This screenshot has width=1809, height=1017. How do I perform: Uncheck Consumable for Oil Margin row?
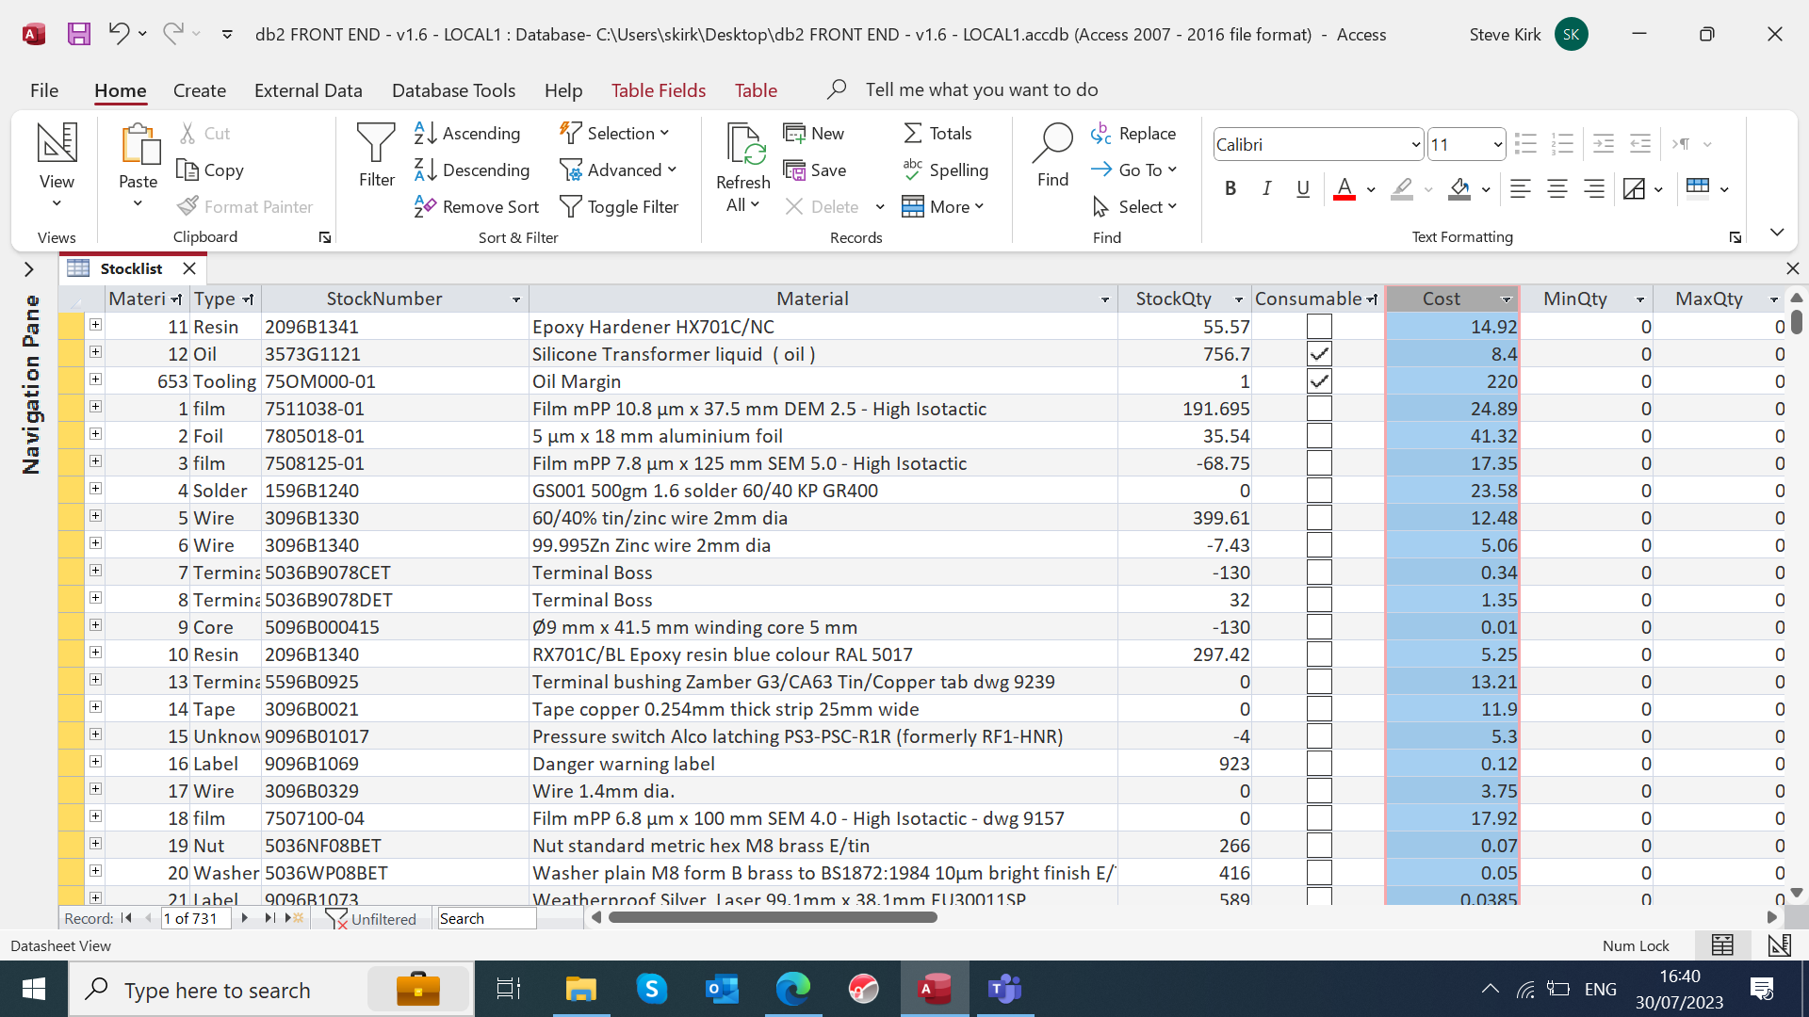click(x=1319, y=381)
